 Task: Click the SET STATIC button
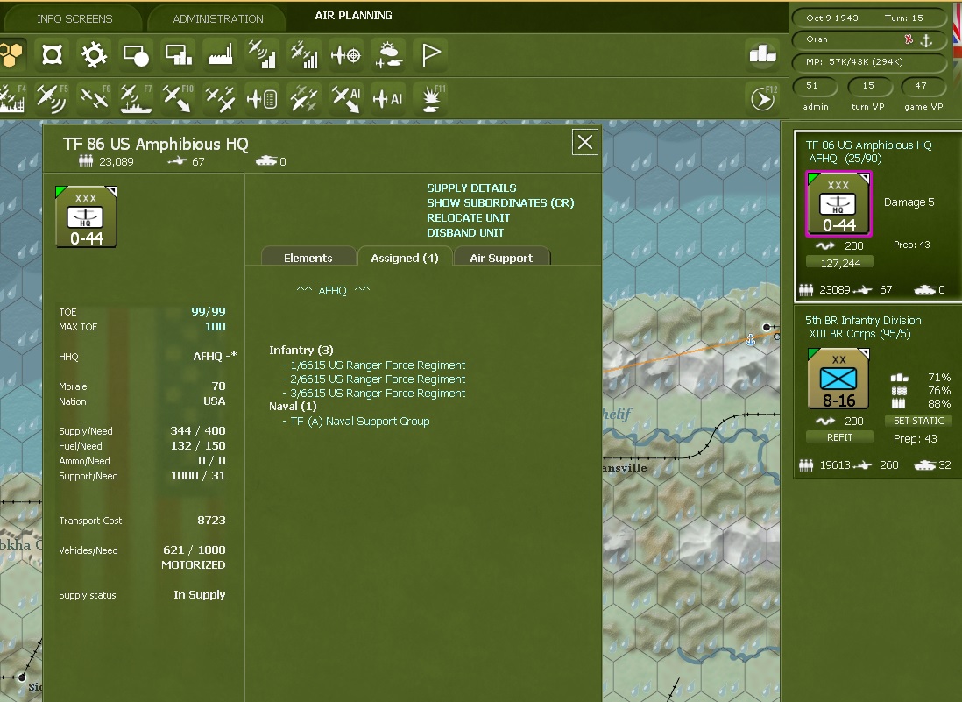tap(918, 421)
